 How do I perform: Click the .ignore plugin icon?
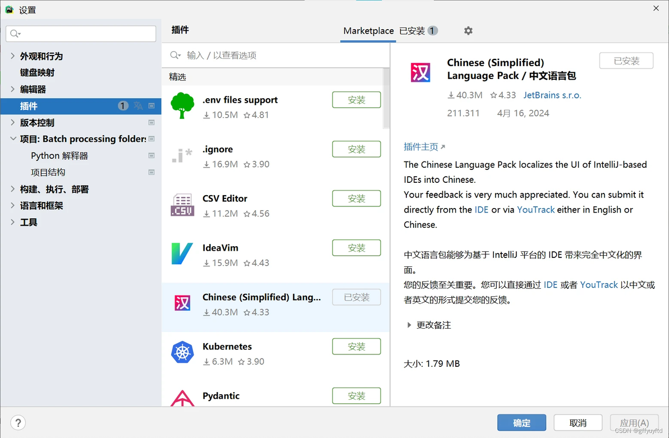(182, 155)
